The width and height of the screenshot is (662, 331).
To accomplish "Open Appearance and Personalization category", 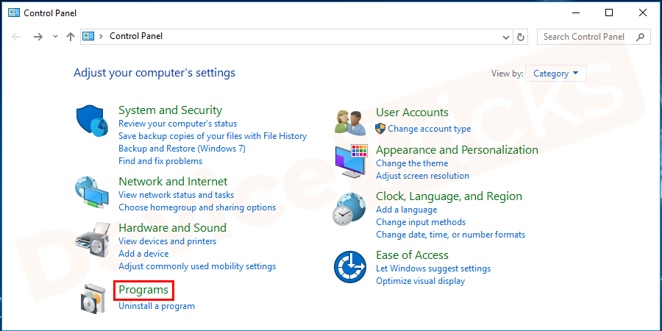I will tap(458, 150).
